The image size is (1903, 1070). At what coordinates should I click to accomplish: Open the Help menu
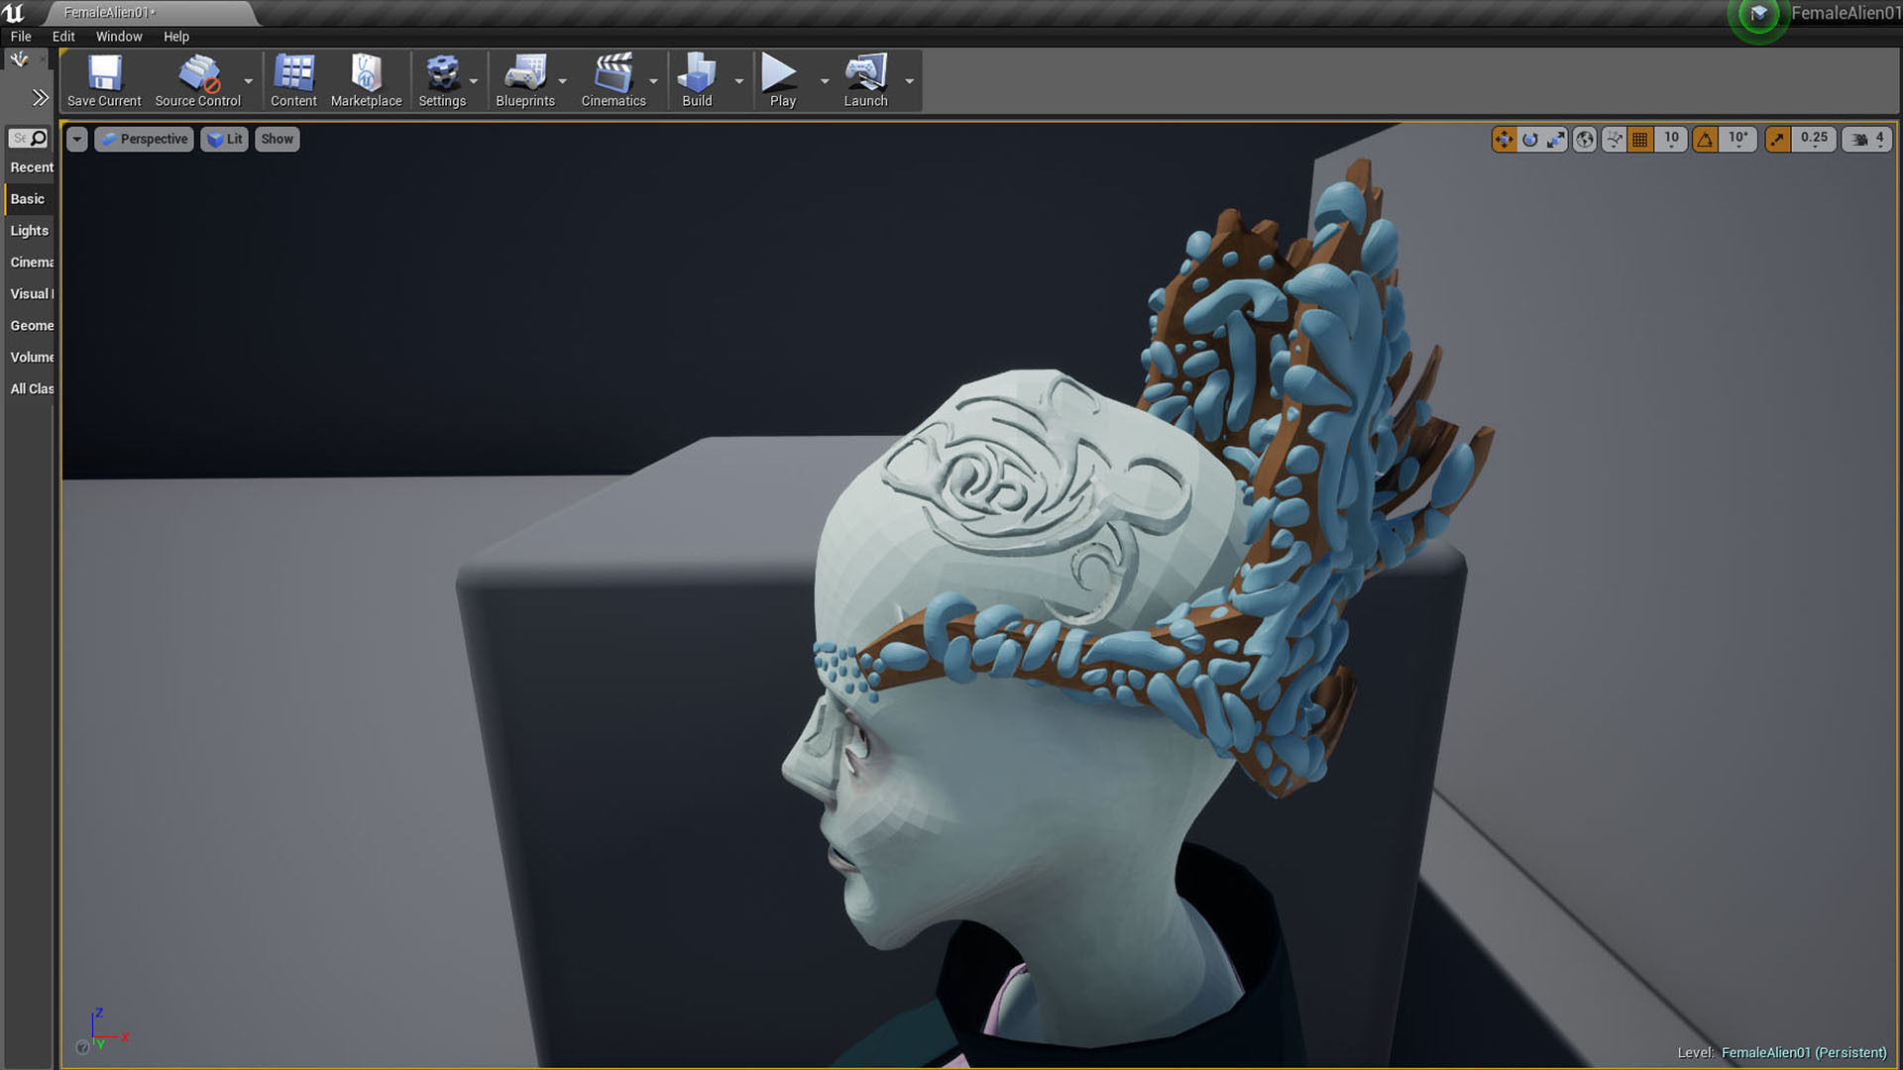coord(176,37)
